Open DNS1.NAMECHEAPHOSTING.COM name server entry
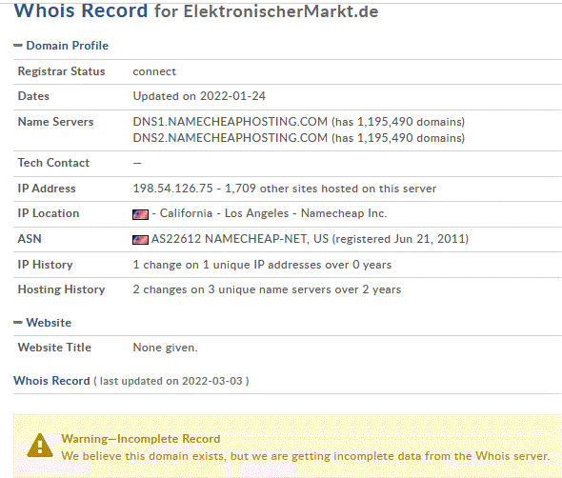The image size is (562, 478). coord(231,122)
